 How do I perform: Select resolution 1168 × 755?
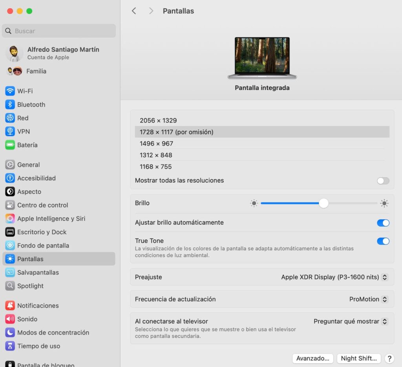[262, 167]
